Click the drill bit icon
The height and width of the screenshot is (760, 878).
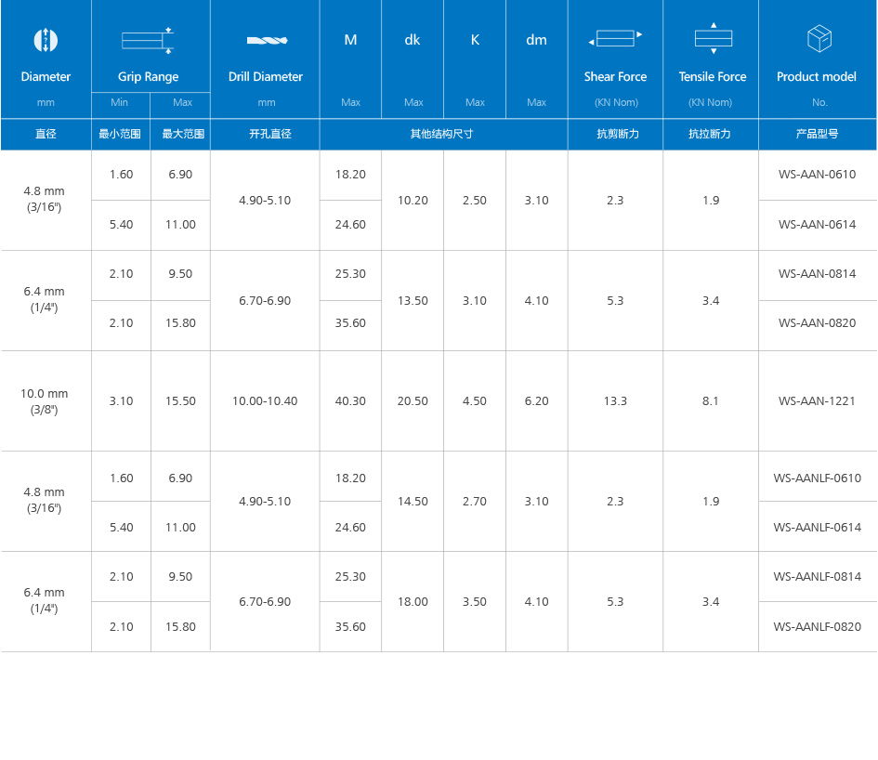266,40
